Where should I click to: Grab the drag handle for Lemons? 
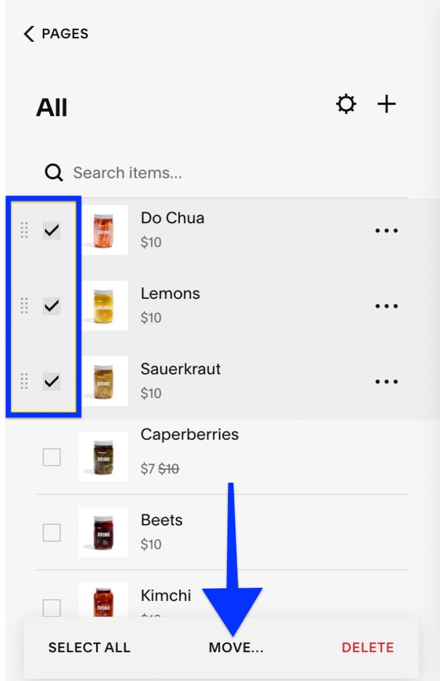pyautogui.click(x=24, y=306)
